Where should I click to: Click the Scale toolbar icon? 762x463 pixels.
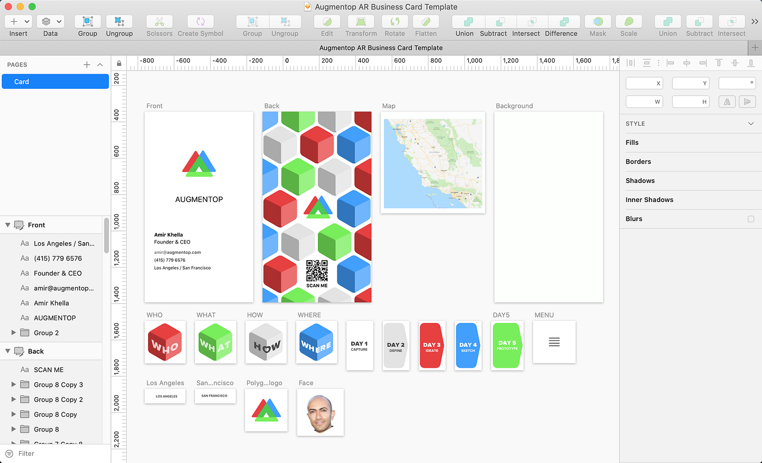[629, 22]
